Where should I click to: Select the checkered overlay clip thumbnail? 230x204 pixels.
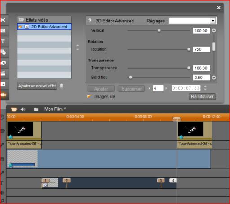coord(22,159)
